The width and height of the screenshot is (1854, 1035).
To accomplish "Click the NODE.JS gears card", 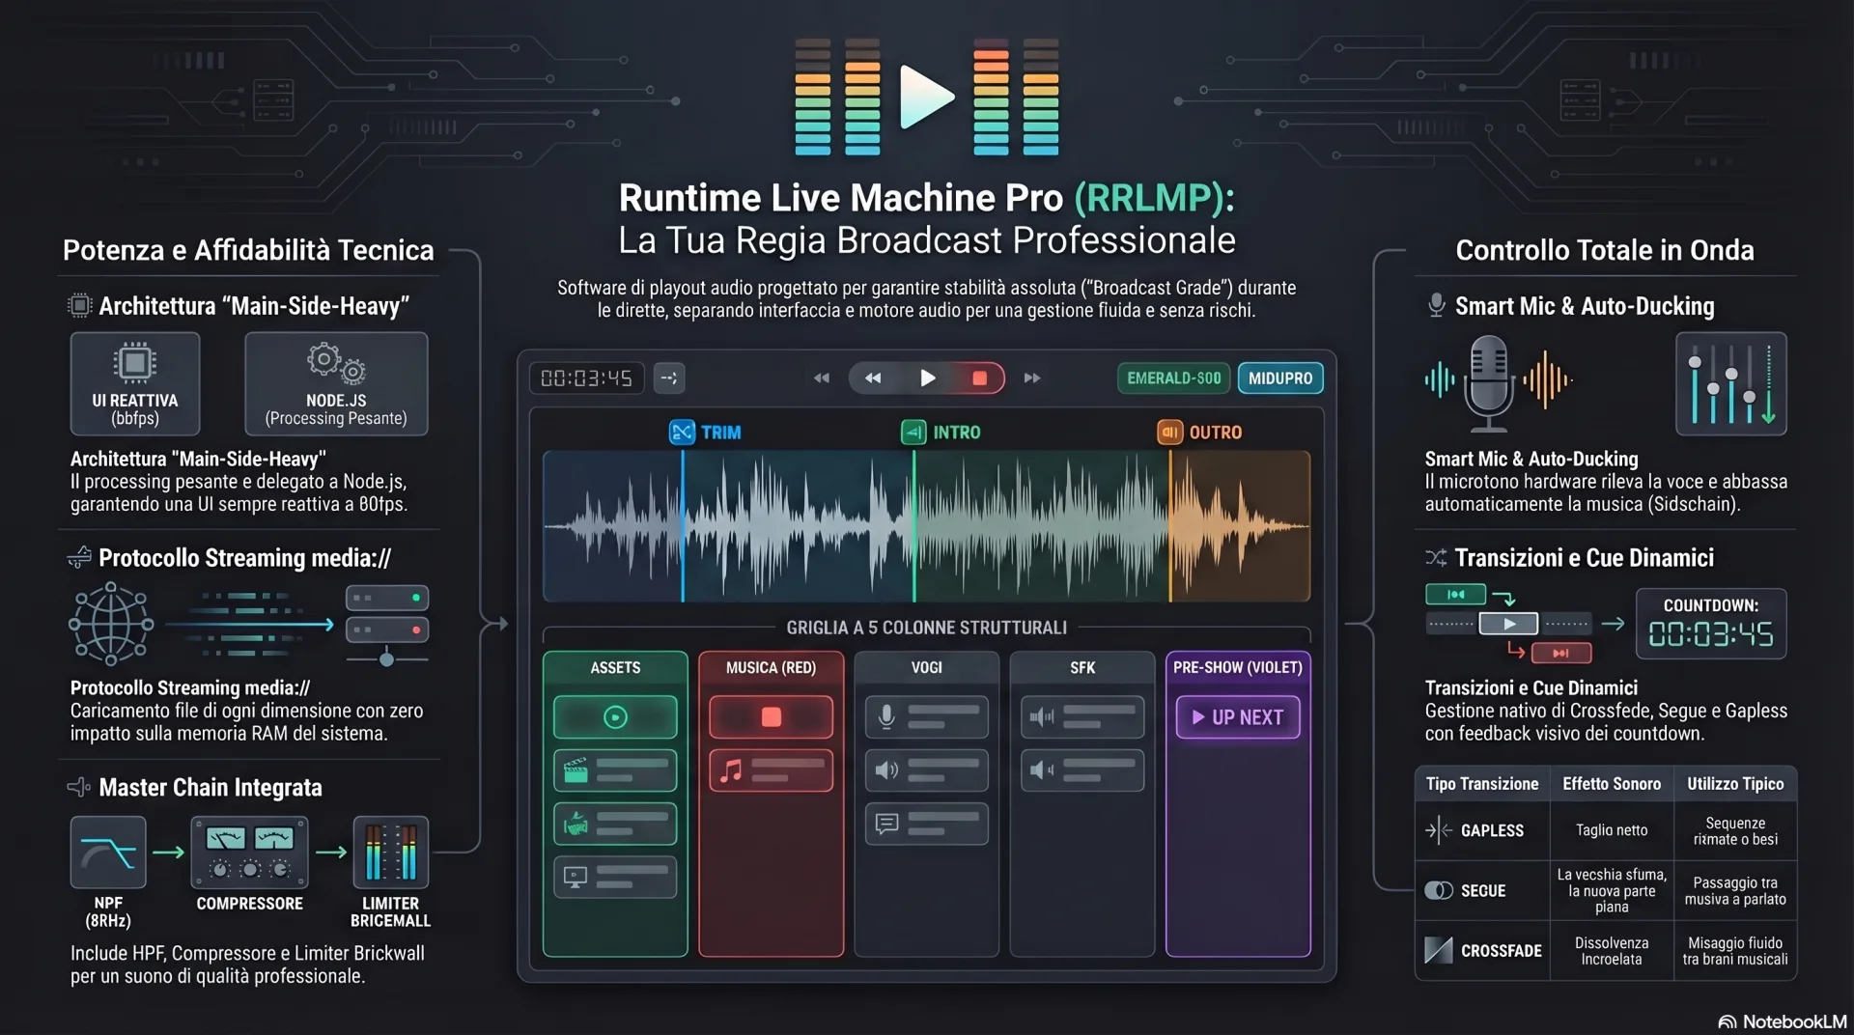I will 336,383.
